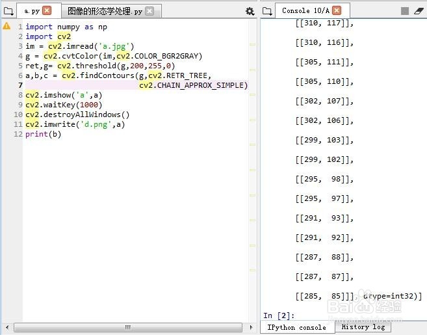The width and height of the screenshot is (427, 335).
Task: Click the editor horizontal scrollbar thumb
Action: click(x=128, y=327)
